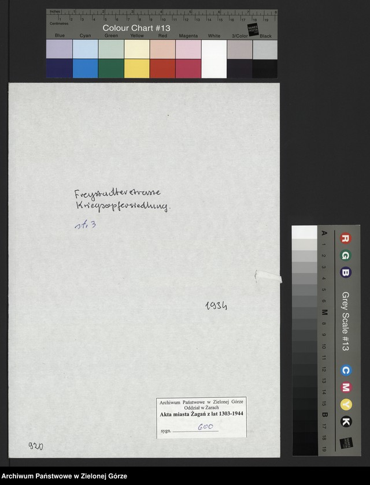Click the red R circle on grey scale
This screenshot has height=485, width=370.
pos(345,238)
